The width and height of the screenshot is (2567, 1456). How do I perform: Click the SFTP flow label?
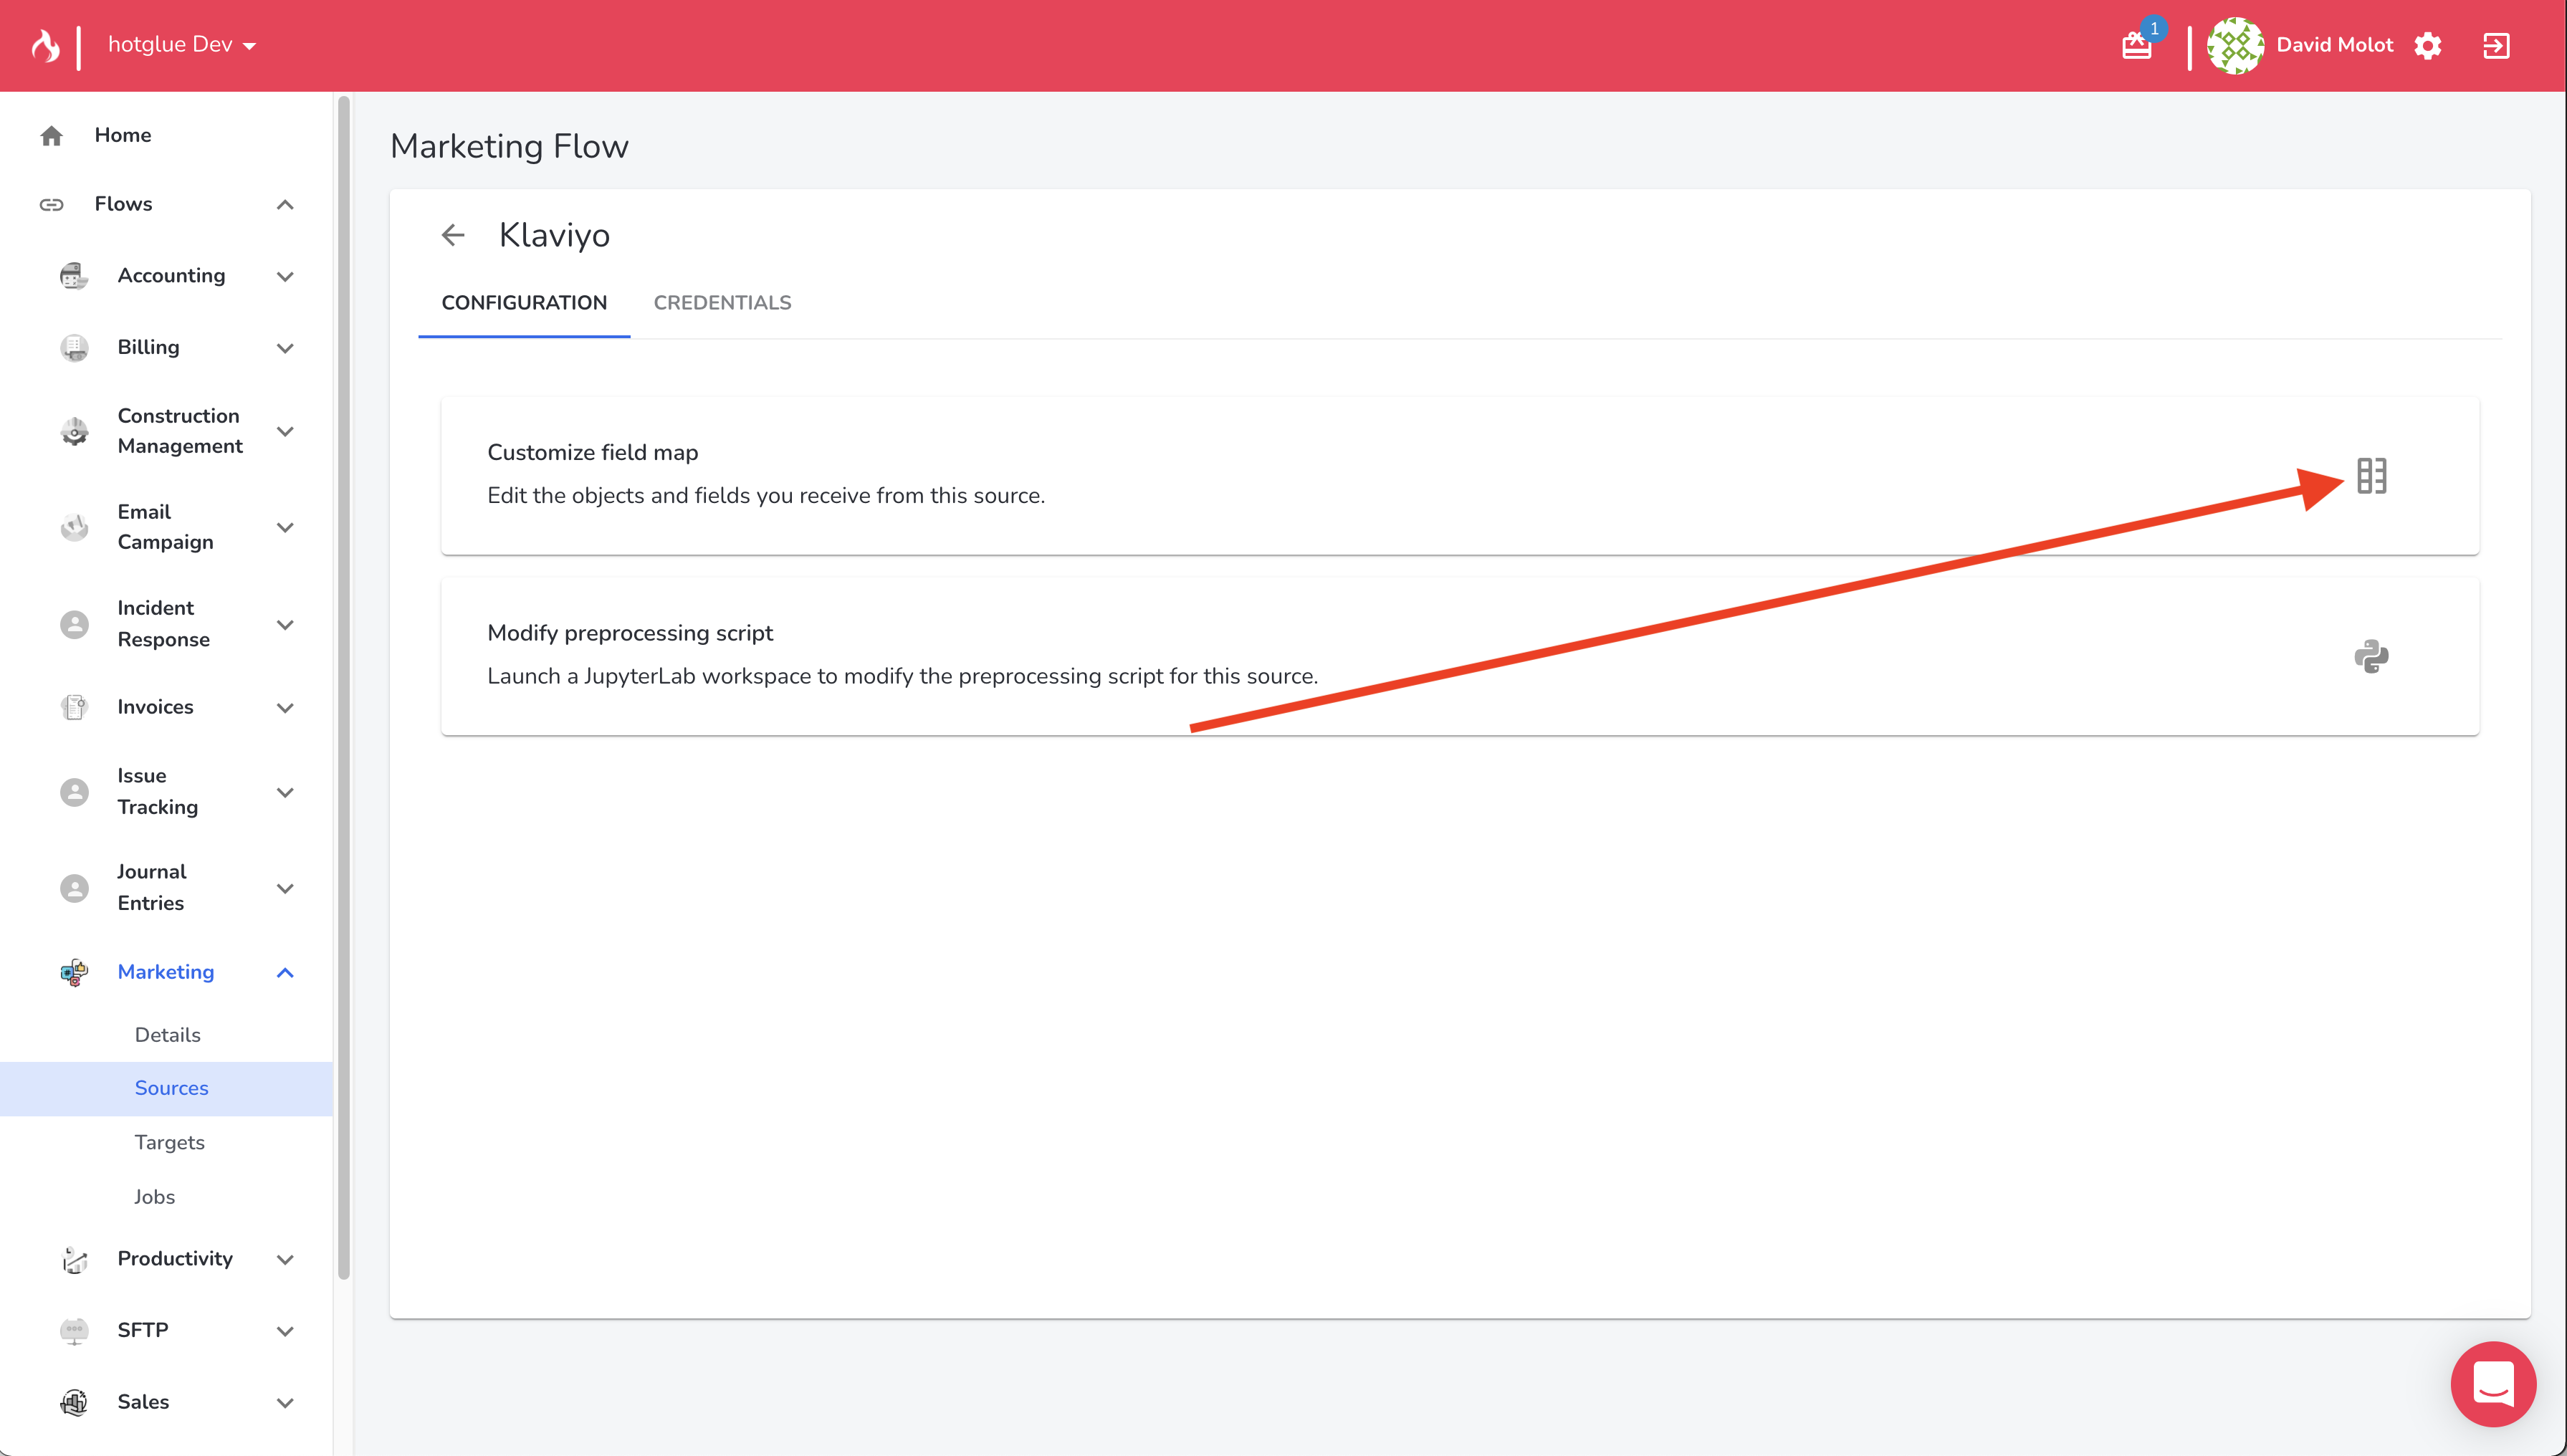[142, 1330]
